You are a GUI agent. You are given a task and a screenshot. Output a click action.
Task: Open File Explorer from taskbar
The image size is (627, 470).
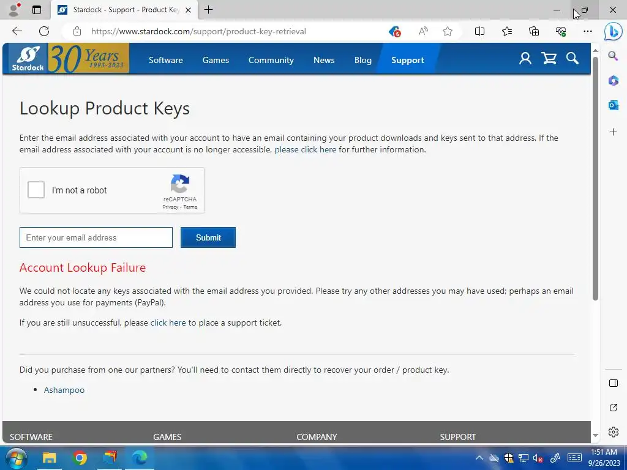point(50,458)
